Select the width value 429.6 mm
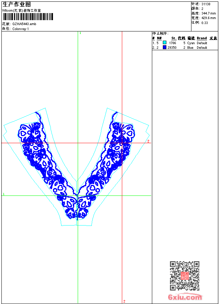 (208, 18)
